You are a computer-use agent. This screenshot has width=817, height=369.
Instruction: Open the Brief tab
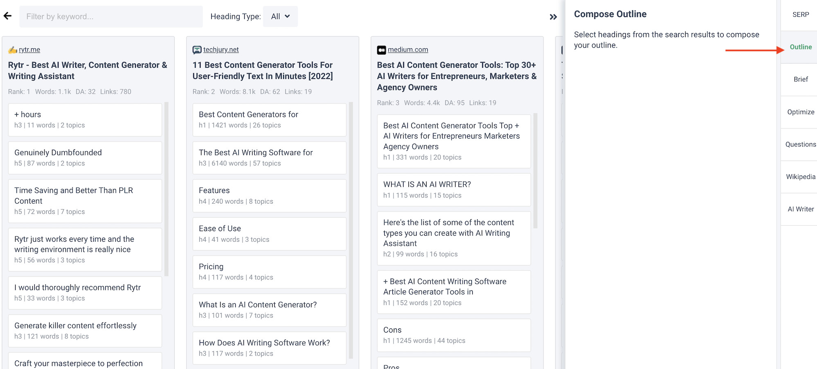click(800, 79)
